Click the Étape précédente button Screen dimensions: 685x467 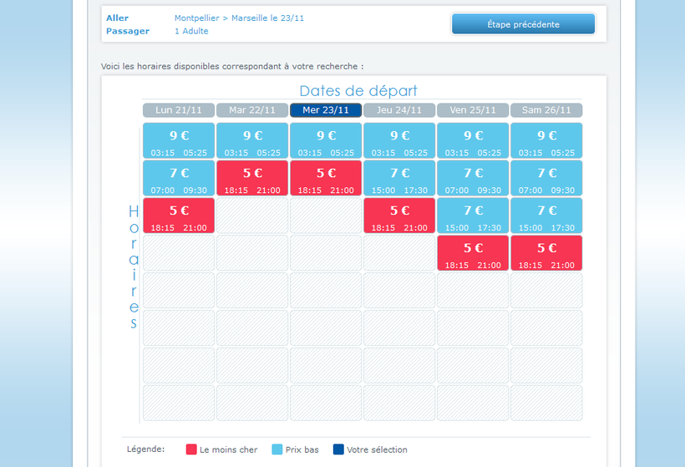tap(523, 24)
